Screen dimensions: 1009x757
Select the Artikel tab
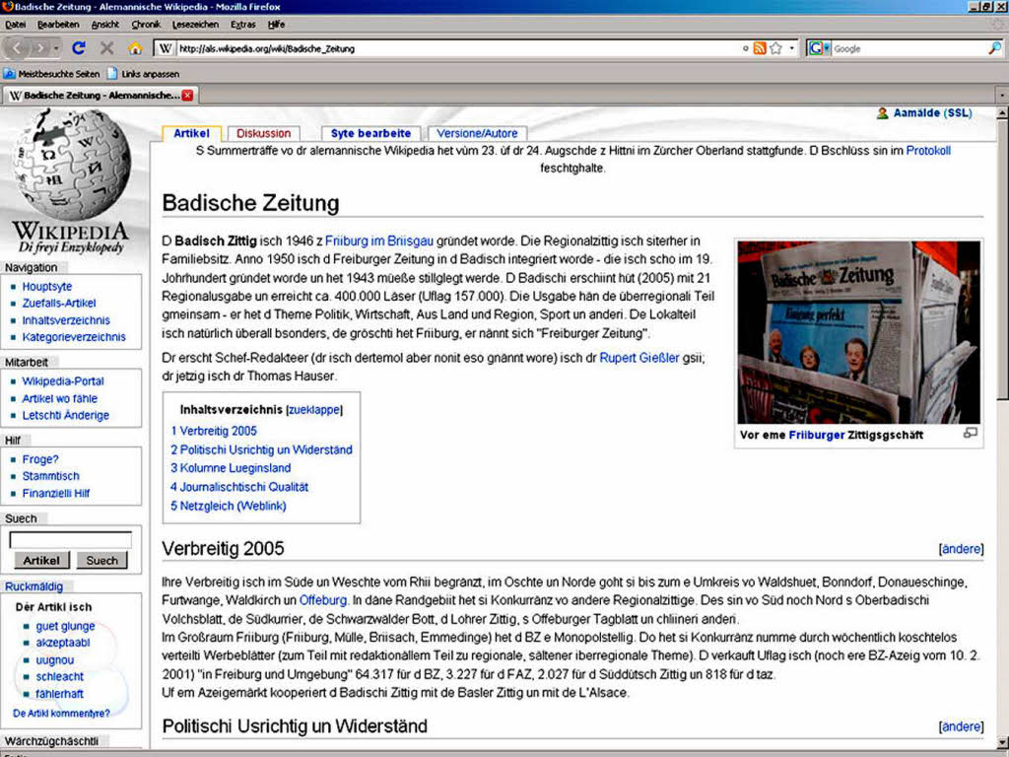tap(191, 133)
